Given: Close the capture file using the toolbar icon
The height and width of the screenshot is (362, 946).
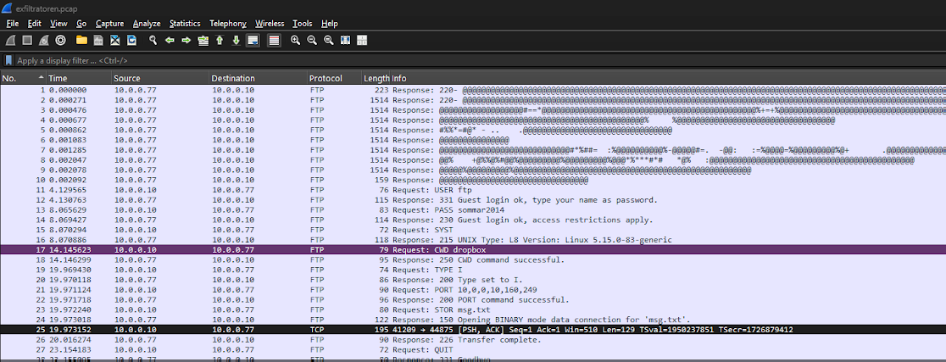Looking at the screenshot, I should coord(114,41).
